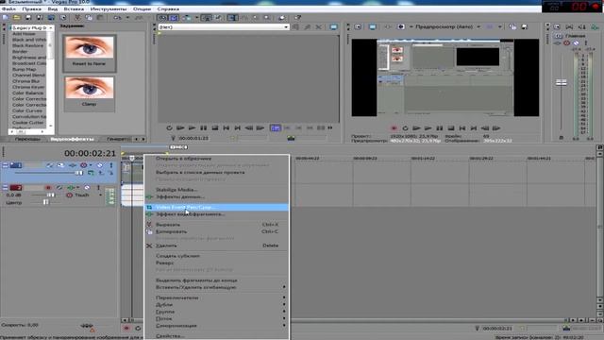This screenshot has height=340, width=604.
Task: Click the Pause button in preview transport
Action: 440,128
